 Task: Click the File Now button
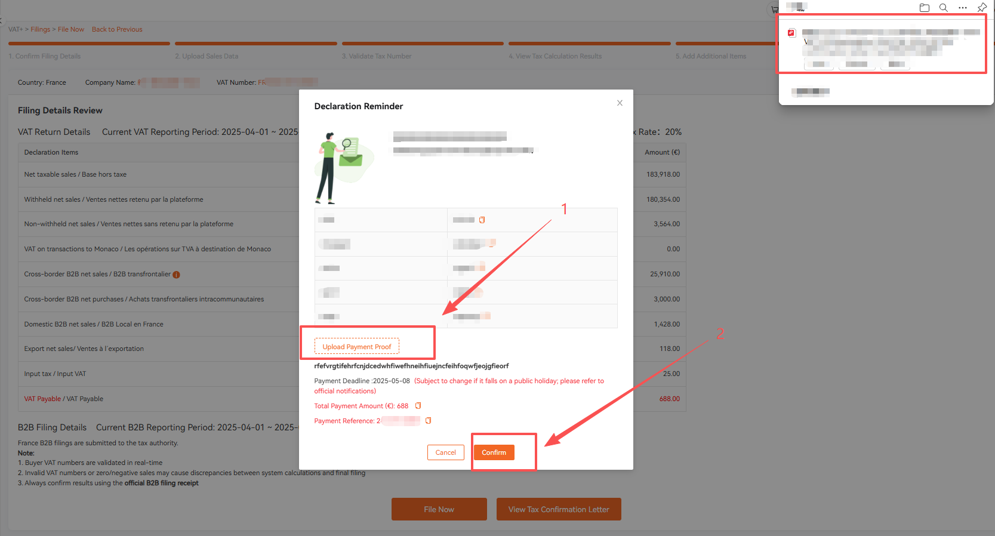(439, 509)
